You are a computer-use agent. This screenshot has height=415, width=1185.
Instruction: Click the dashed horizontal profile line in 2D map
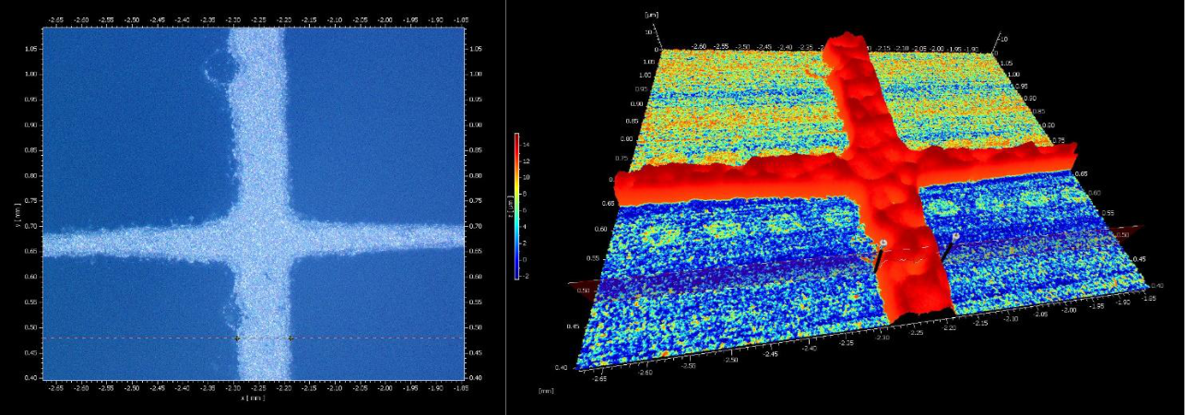click(x=138, y=338)
